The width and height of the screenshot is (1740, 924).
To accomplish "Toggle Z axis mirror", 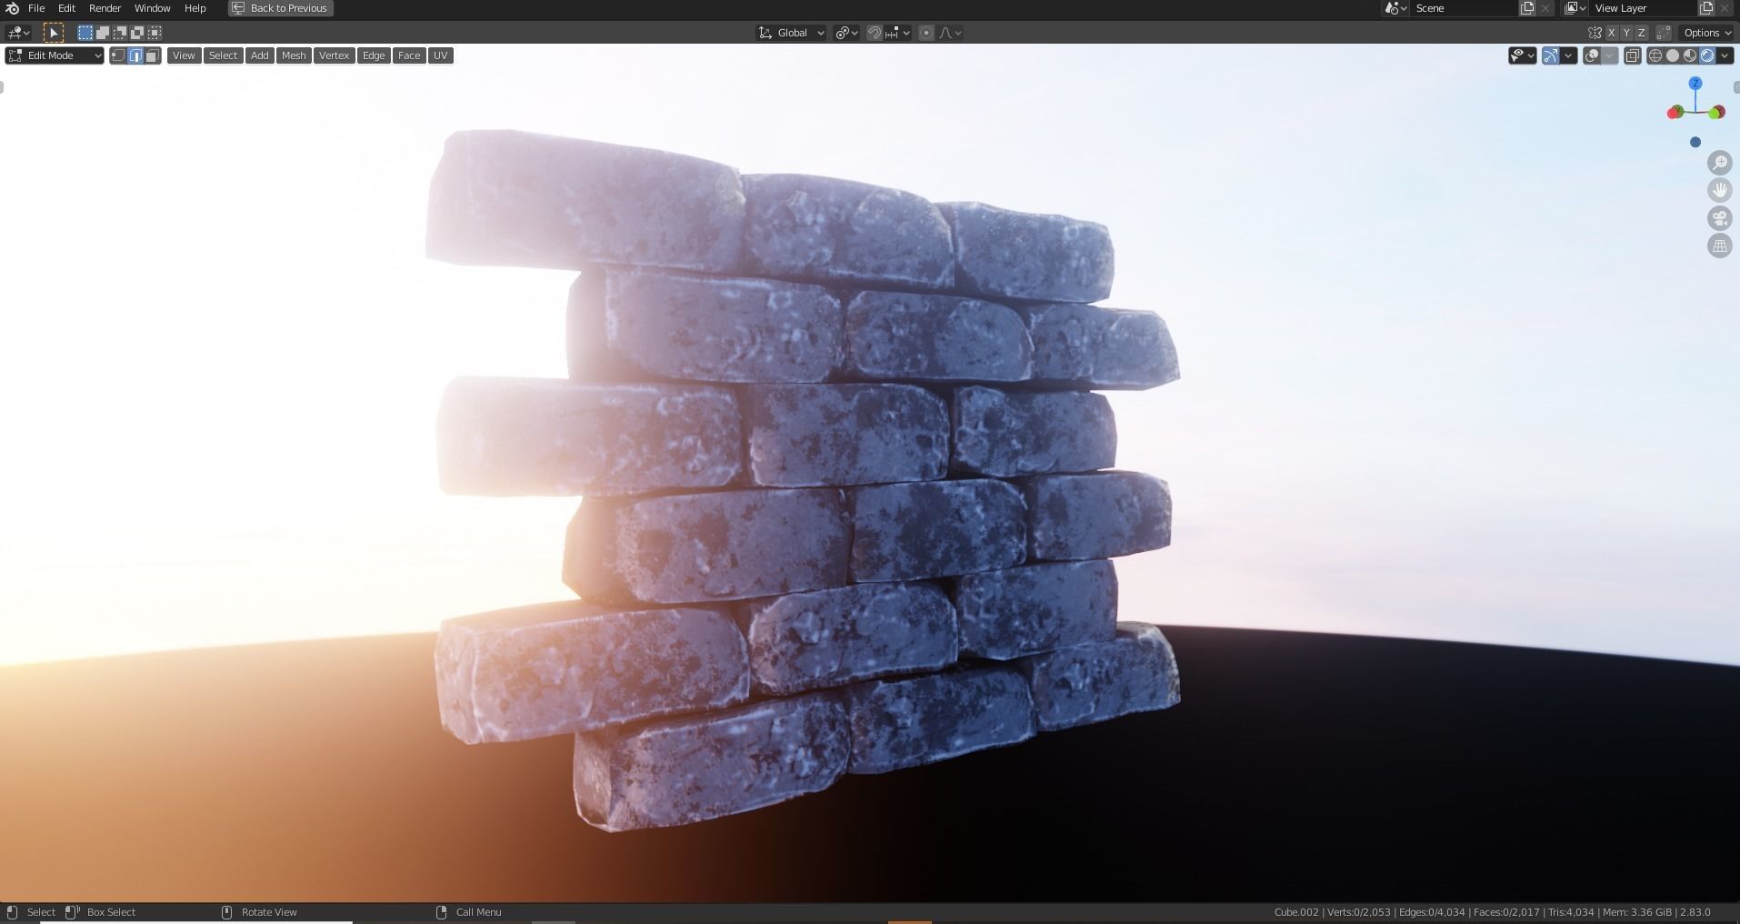I will click(1641, 33).
